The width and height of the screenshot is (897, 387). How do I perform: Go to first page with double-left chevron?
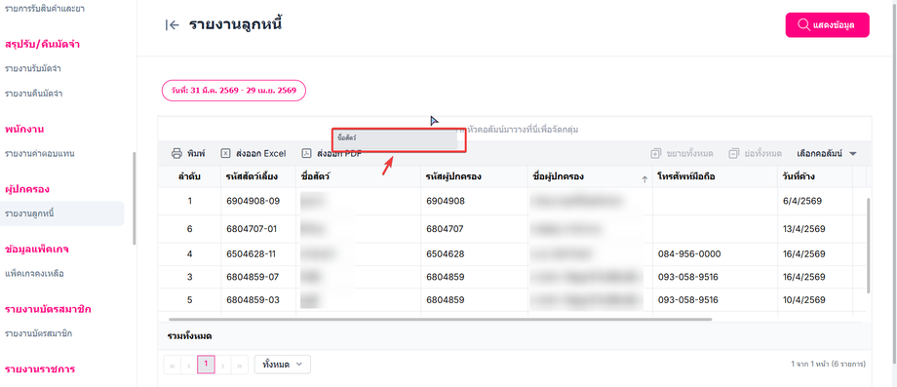click(172, 365)
